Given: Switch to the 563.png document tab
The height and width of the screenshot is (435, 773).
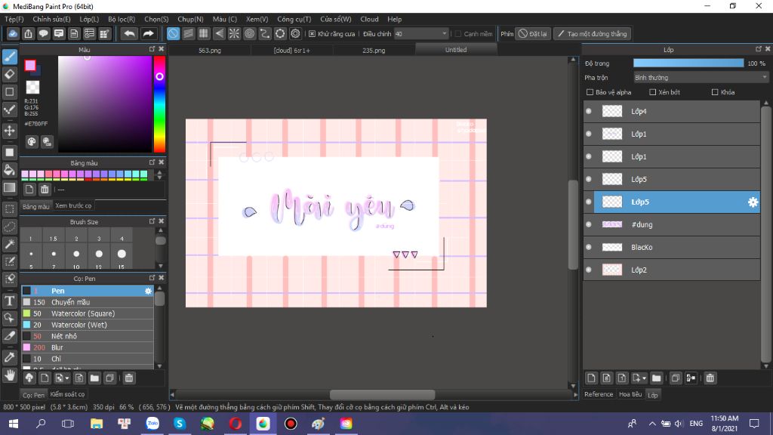Looking at the screenshot, I should 209,51.
